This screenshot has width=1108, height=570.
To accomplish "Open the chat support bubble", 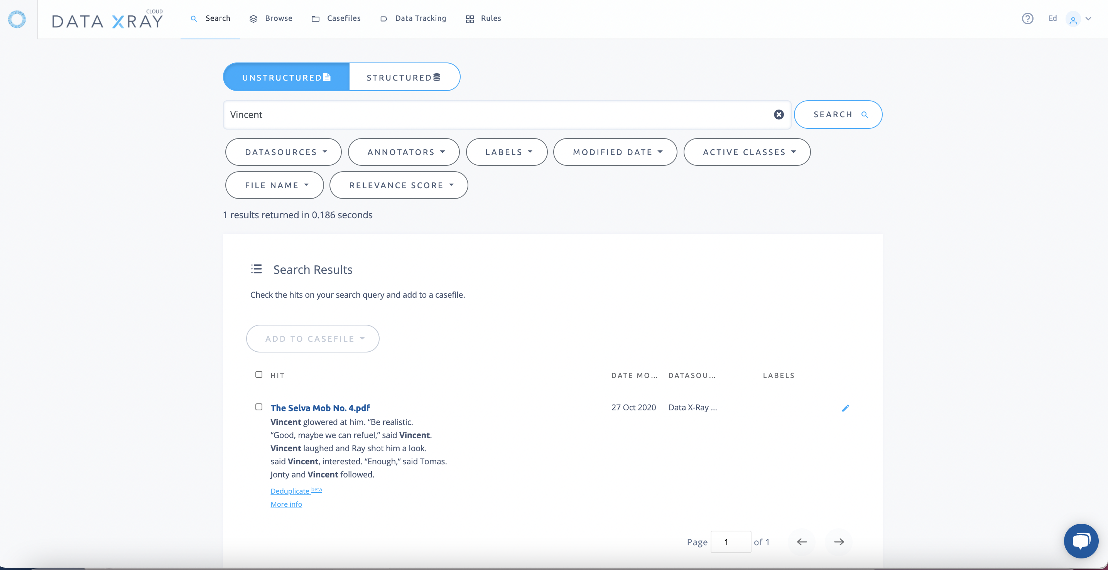I will point(1081,540).
